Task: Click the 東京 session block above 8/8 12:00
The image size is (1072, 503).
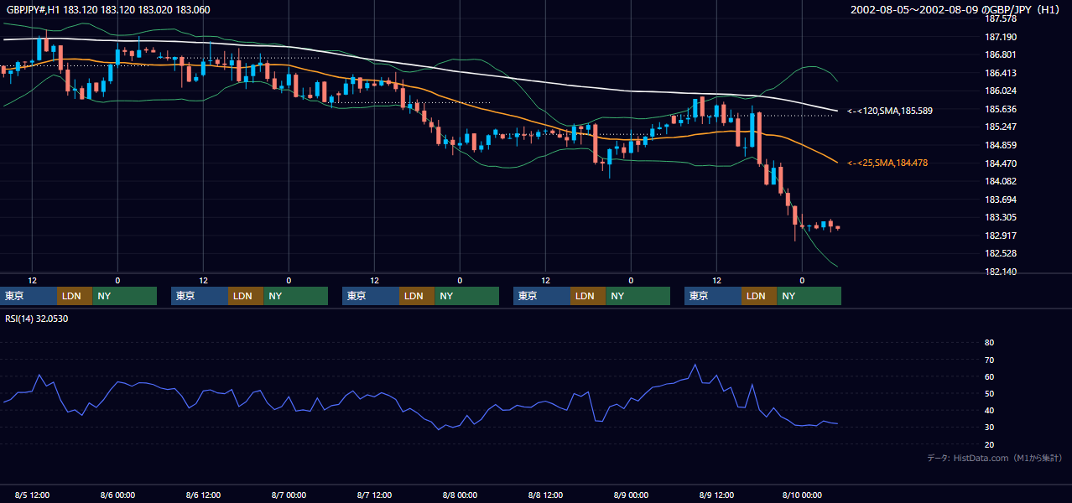Action: click(x=542, y=296)
